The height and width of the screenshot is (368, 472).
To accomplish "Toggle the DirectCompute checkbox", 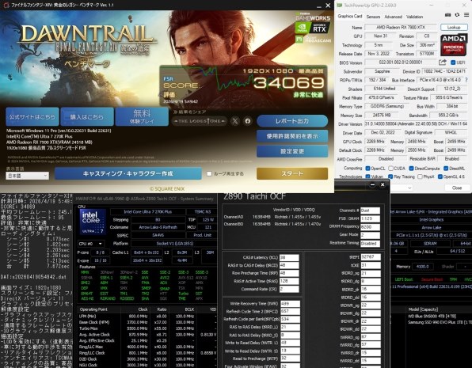I will [x=411, y=169].
